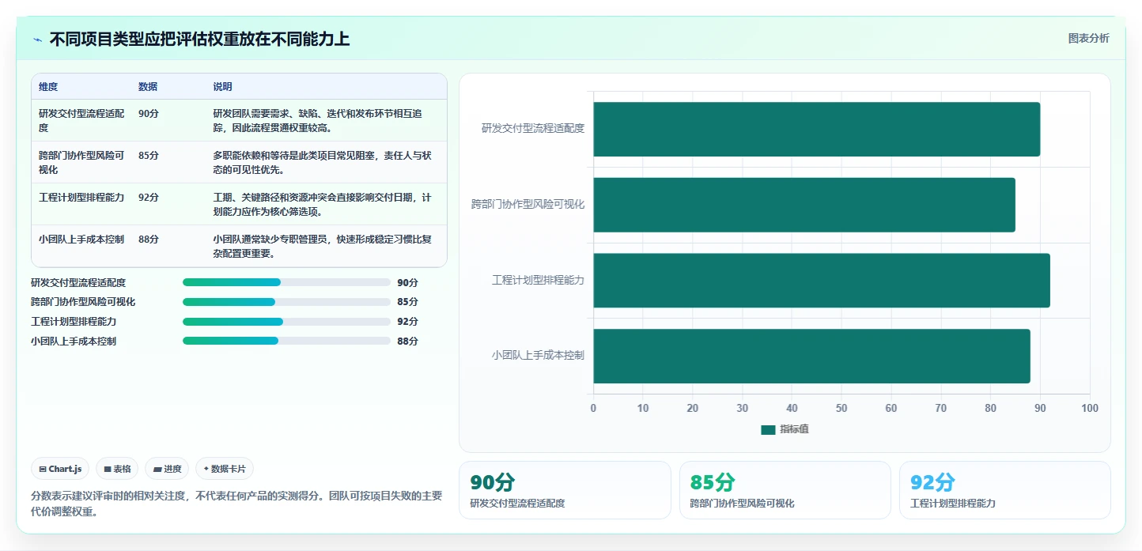Select the 表格 tag chip
The width and height of the screenshot is (1142, 551).
pos(117,469)
